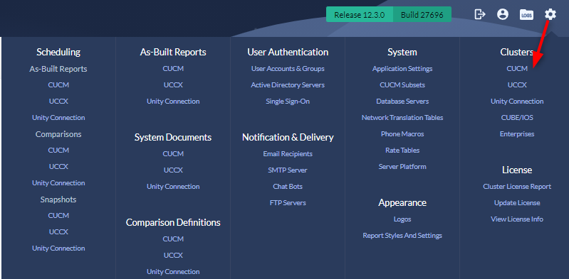This screenshot has height=279, width=569.
Task: Select UCCX under Scheduling As-Built Reports
Action: coord(58,101)
